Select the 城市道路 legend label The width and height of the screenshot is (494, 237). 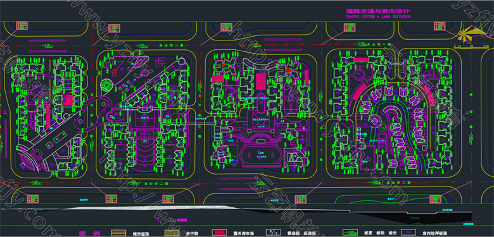(141, 234)
